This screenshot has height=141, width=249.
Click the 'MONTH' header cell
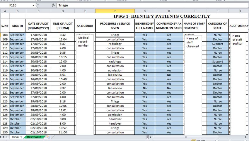(18, 26)
